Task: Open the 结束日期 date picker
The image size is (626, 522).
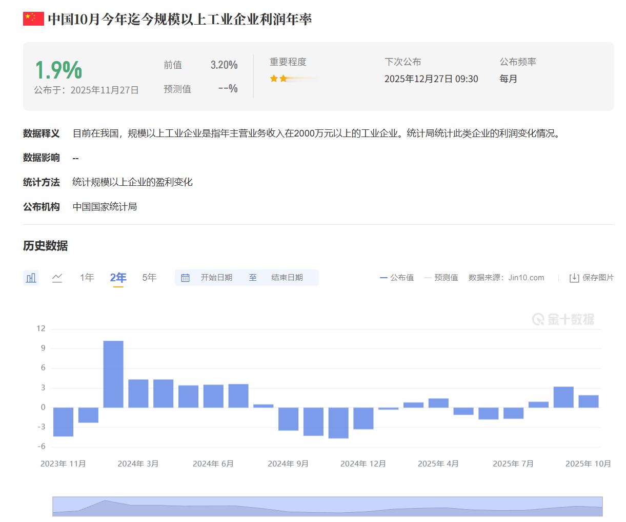Action: 286,277
